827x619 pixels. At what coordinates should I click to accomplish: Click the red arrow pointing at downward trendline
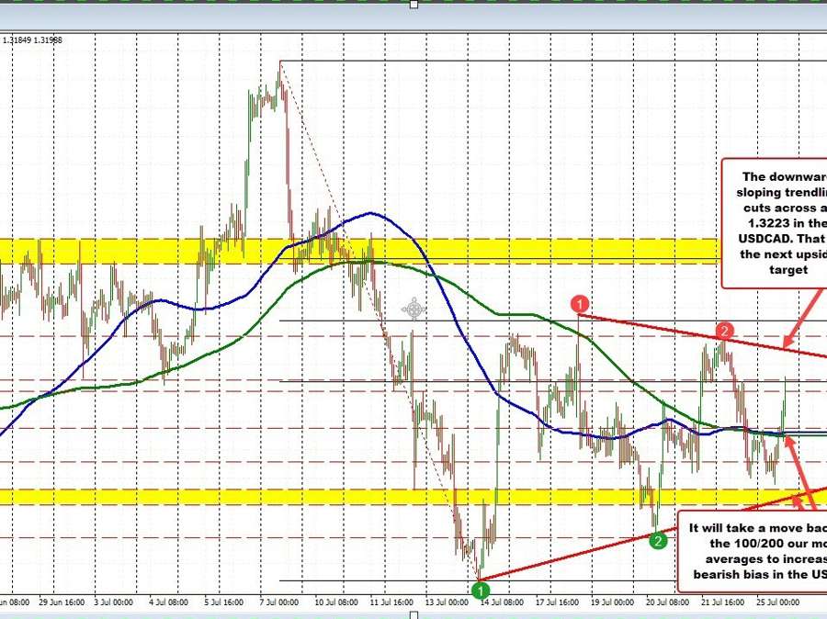[x=796, y=329]
